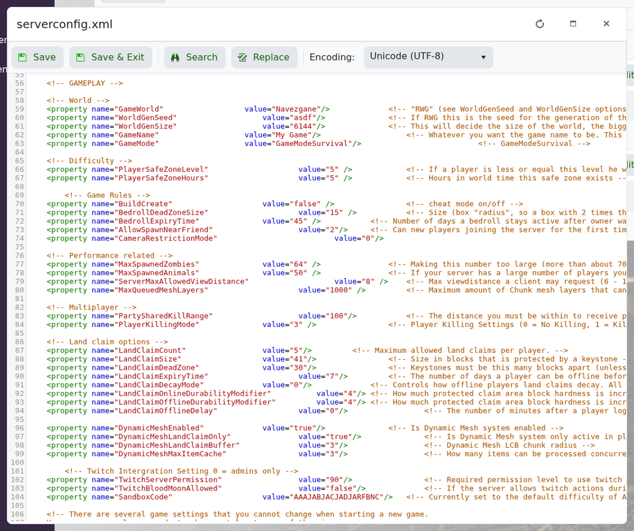Maximize the serverconfig.xml editor window

pyautogui.click(x=573, y=24)
